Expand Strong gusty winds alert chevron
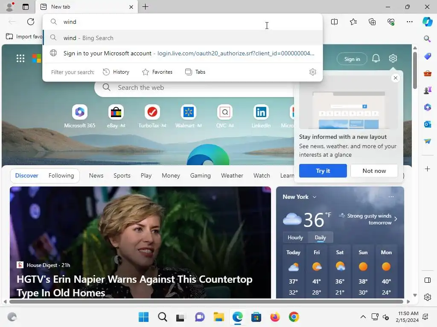 coord(396,219)
